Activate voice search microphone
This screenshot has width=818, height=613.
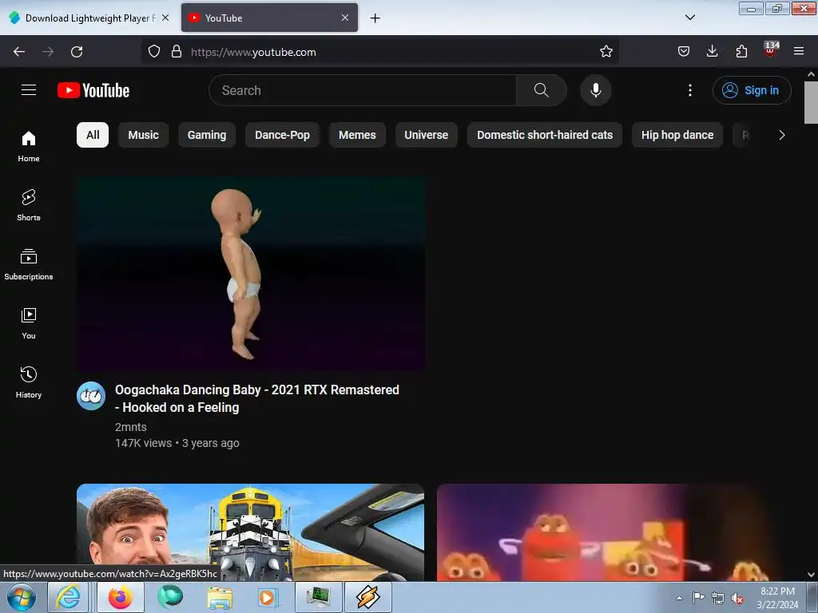click(x=595, y=90)
